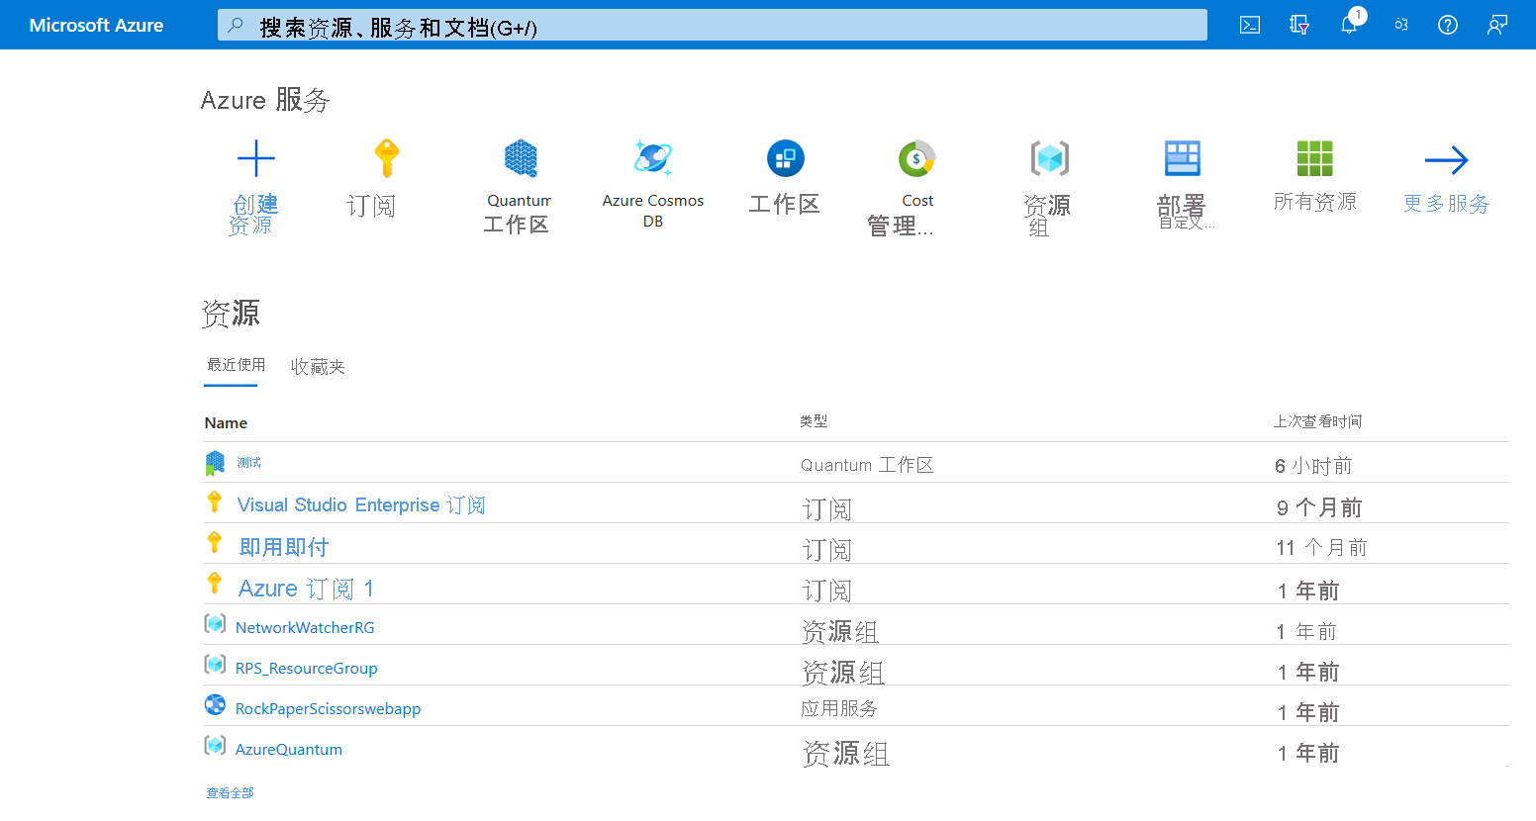The height and width of the screenshot is (821, 1536).
Task: Switch to the 最近使用 tab
Action: click(236, 365)
